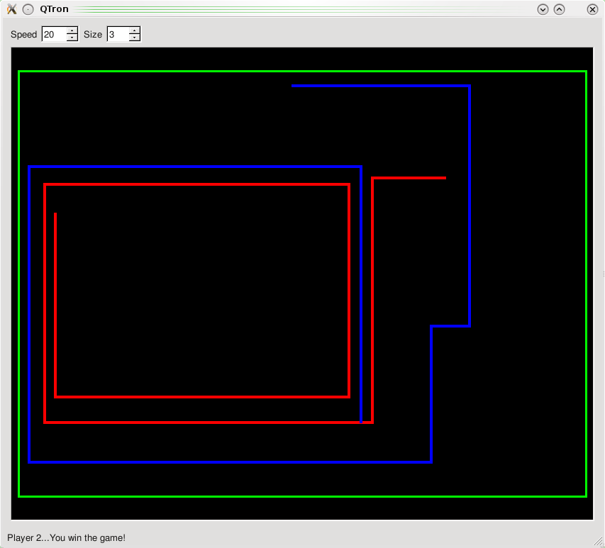Click the round sticky button in title bar
The height and width of the screenshot is (548, 605).
pyautogui.click(x=28, y=9)
